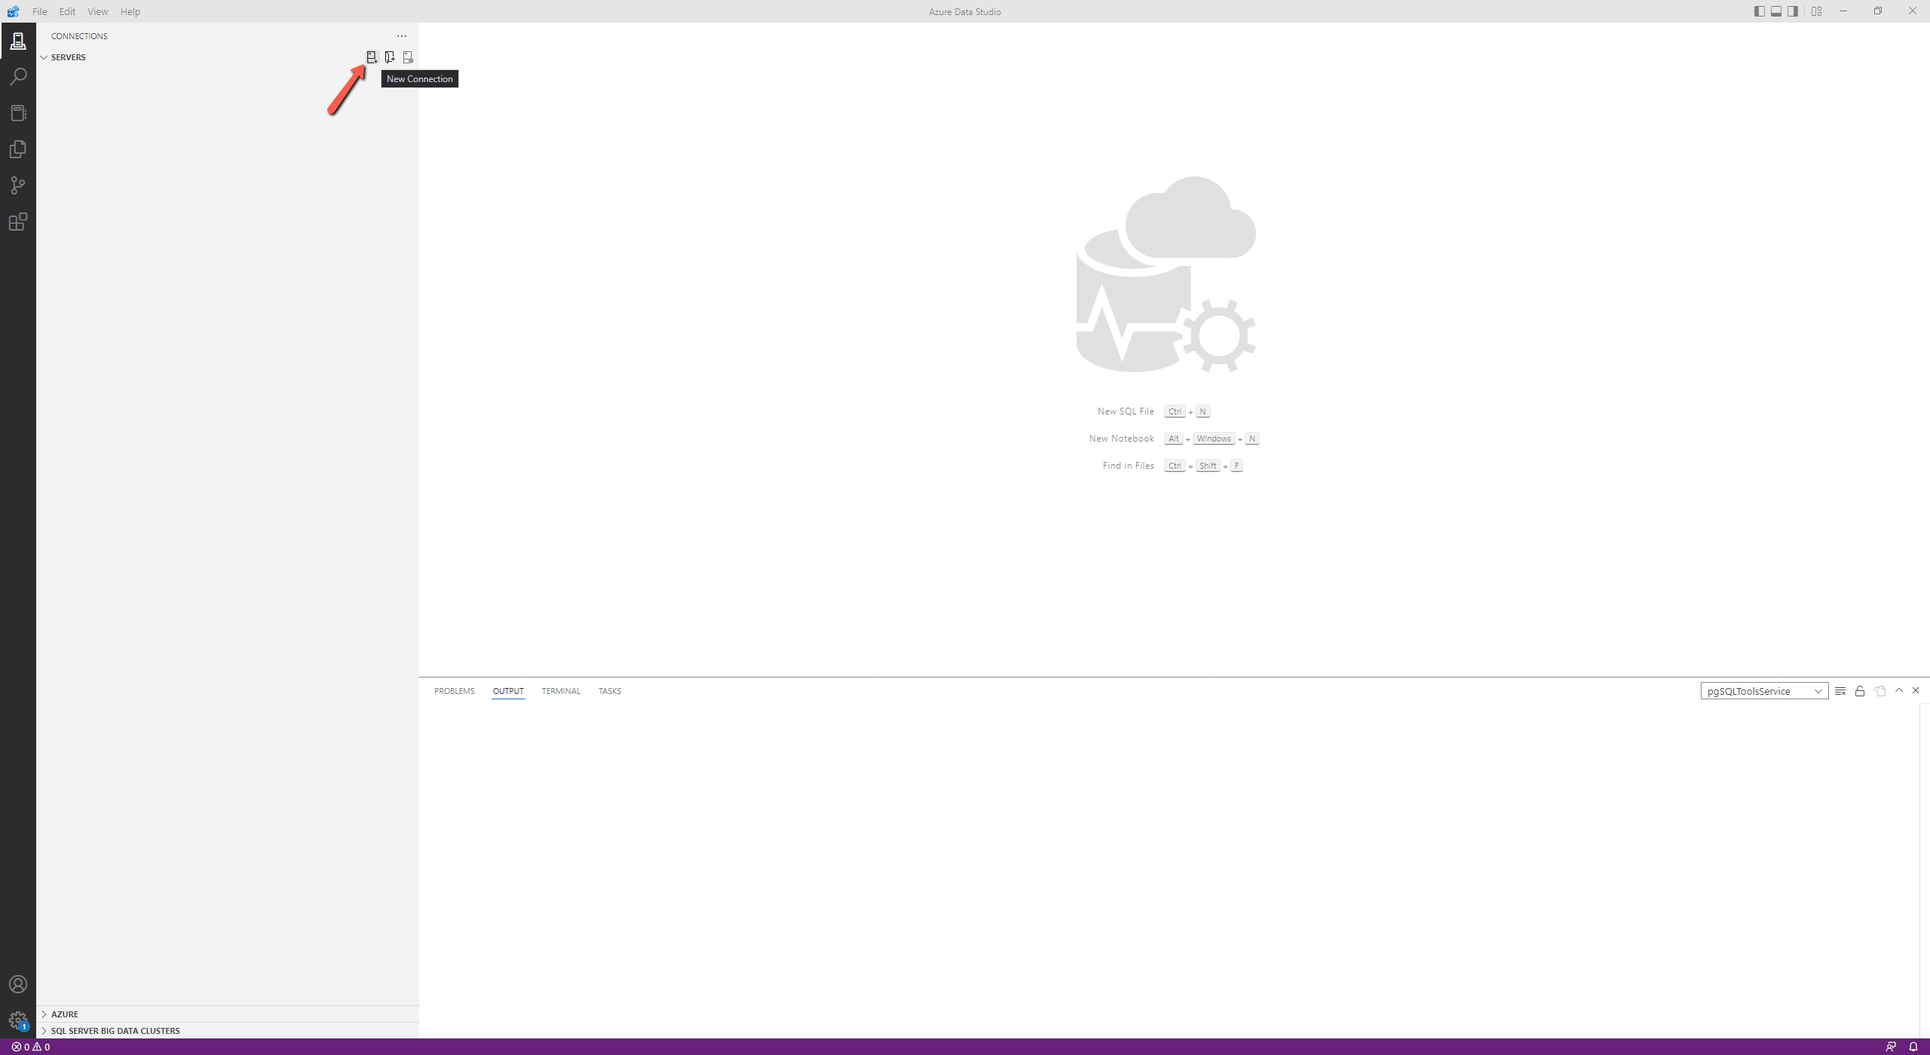Expand SQL SERVER BIG DATA CLUSTERS section
The image size is (1930, 1055).
click(115, 1031)
